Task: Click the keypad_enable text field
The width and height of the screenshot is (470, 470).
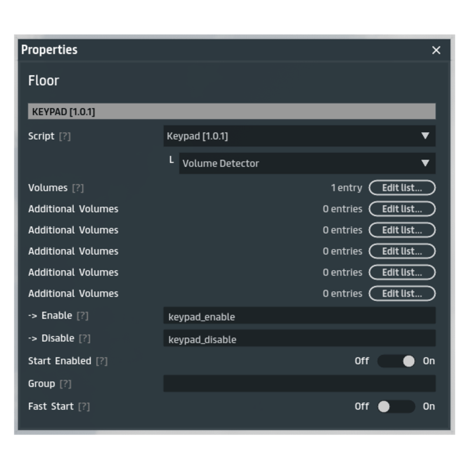Action: pyautogui.click(x=299, y=316)
